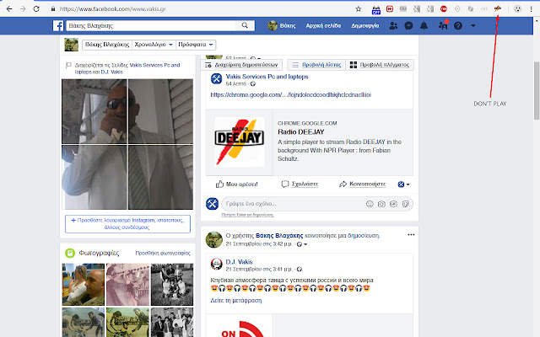Open the notifications bell
The height and width of the screenshot is (337, 540).
[424, 25]
